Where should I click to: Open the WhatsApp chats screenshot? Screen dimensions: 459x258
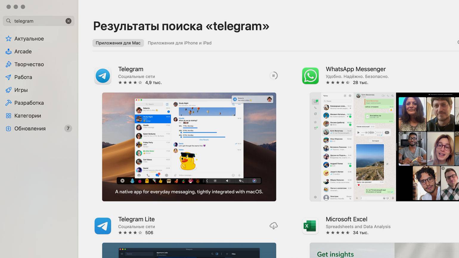(x=353, y=147)
